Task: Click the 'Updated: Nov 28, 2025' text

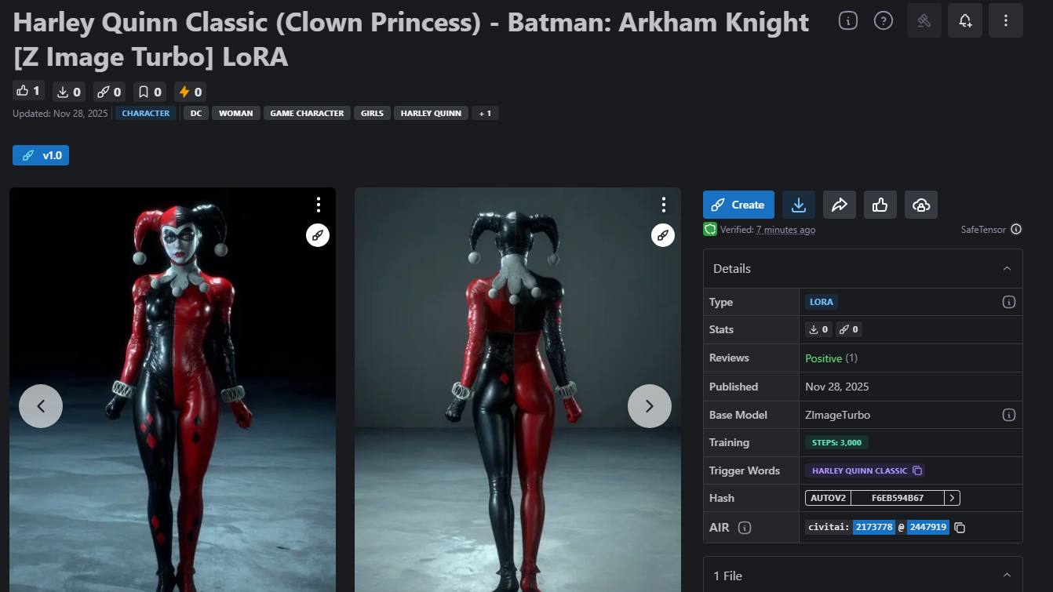Action: pos(60,114)
